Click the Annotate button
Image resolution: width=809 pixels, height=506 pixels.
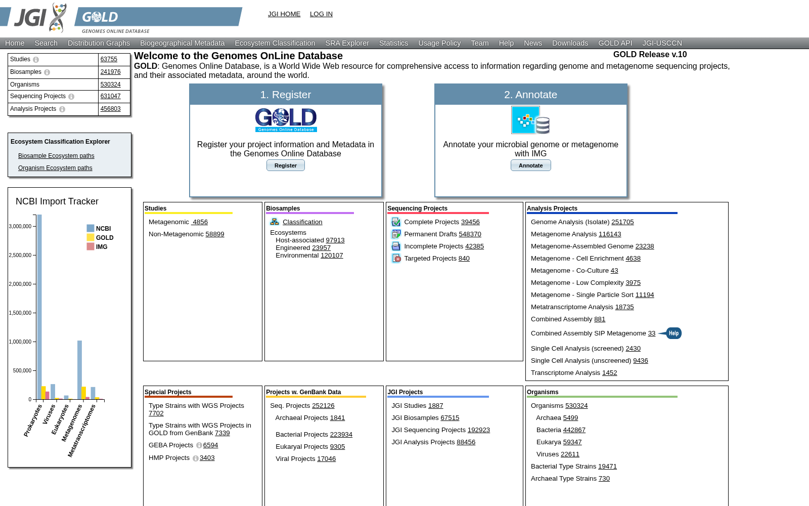click(530, 165)
